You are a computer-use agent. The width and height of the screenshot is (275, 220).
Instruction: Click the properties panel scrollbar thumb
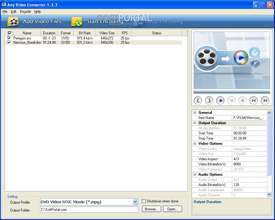pyautogui.click(x=269, y=145)
